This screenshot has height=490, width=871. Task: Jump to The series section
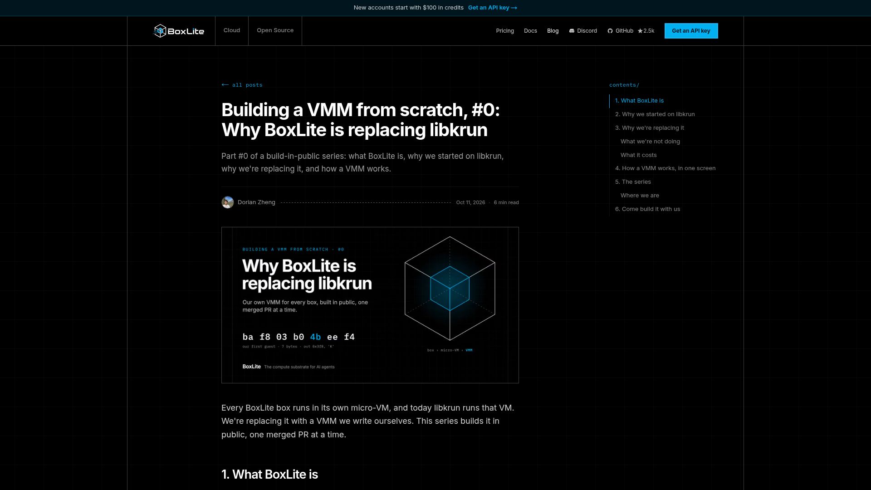[633, 182]
